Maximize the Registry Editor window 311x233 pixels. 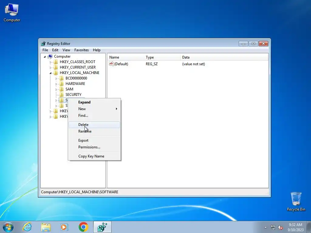pos(253,44)
